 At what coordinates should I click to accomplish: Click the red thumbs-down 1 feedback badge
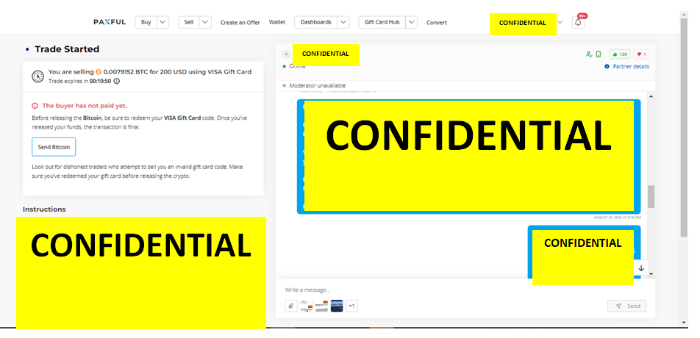(641, 54)
